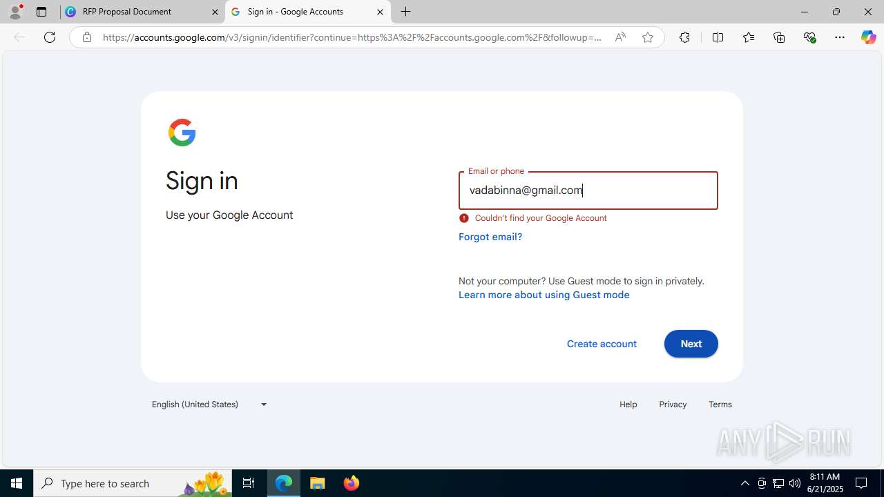
Task: Click the Next button
Action: pos(691,344)
